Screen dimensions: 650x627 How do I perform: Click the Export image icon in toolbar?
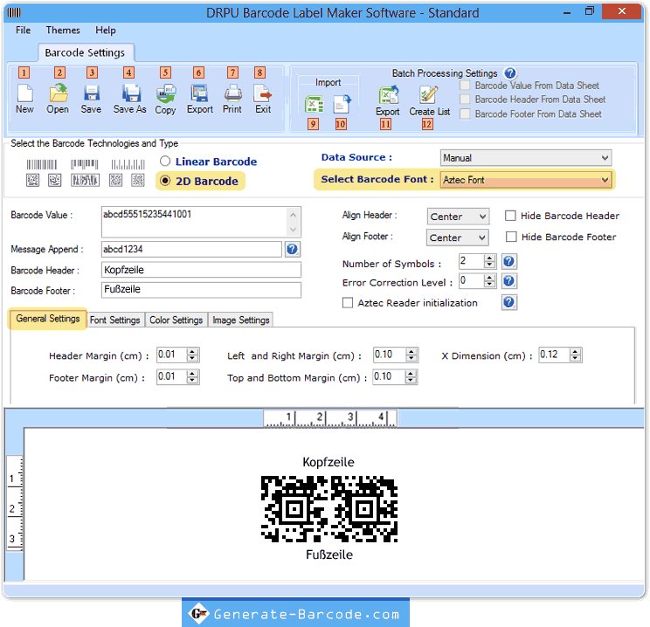(x=199, y=93)
